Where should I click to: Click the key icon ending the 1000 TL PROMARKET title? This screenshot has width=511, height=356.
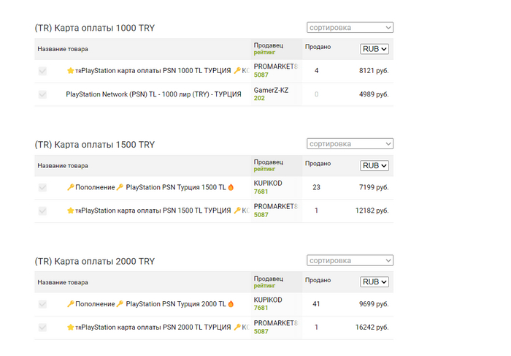click(237, 71)
